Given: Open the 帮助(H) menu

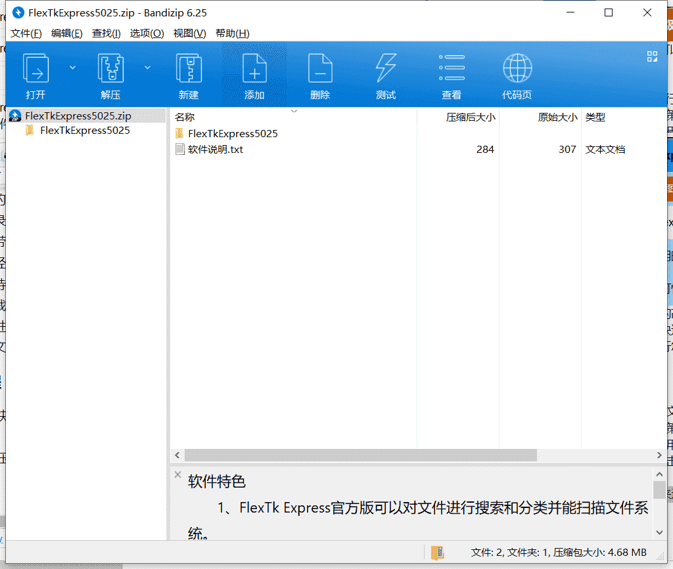Looking at the screenshot, I should click(232, 33).
